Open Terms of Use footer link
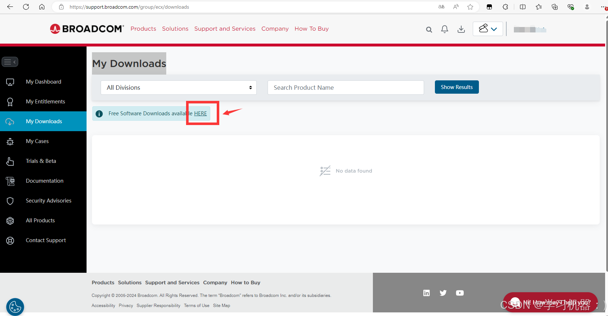Image resolution: width=608 pixels, height=316 pixels. tap(197, 306)
